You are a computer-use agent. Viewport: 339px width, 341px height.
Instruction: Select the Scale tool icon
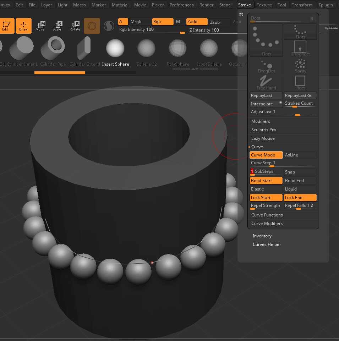coord(57,26)
